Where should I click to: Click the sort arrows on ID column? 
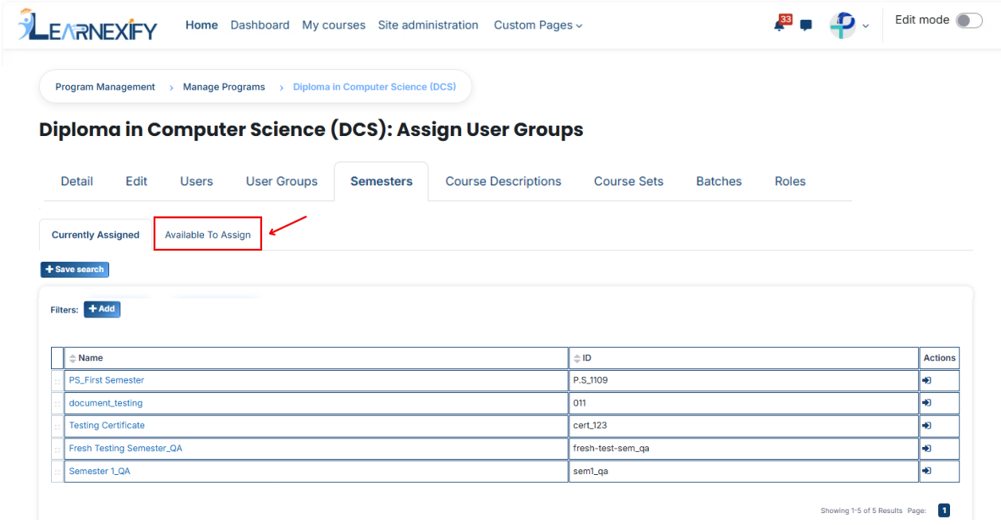tap(577, 358)
